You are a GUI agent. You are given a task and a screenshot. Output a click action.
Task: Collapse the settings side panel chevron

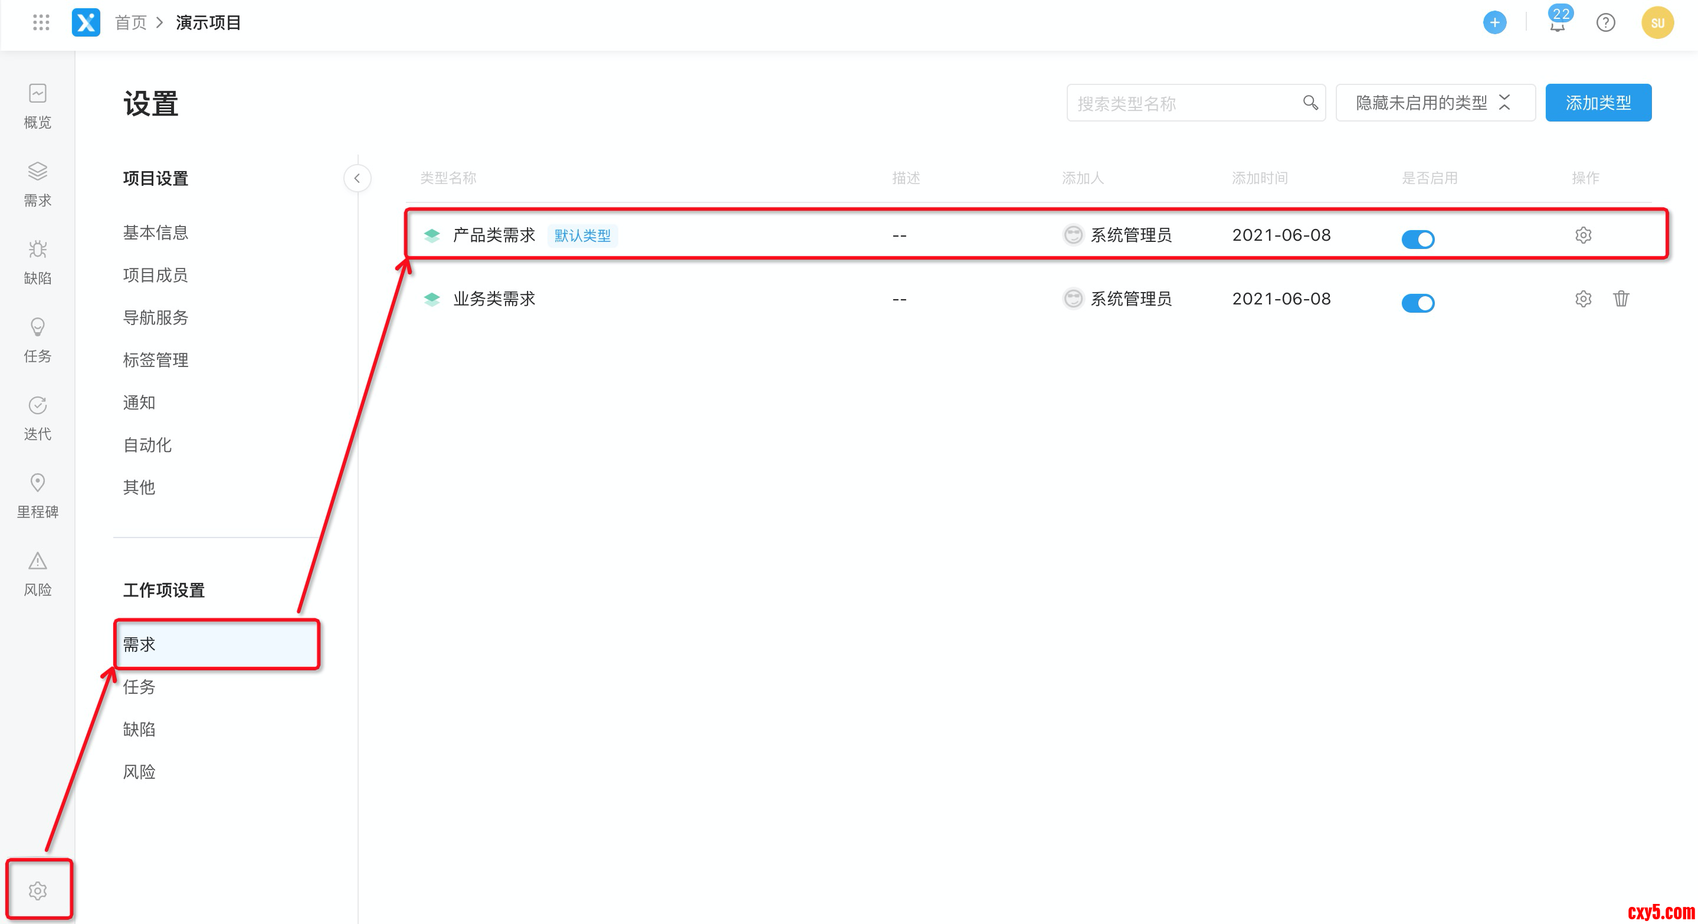358,178
